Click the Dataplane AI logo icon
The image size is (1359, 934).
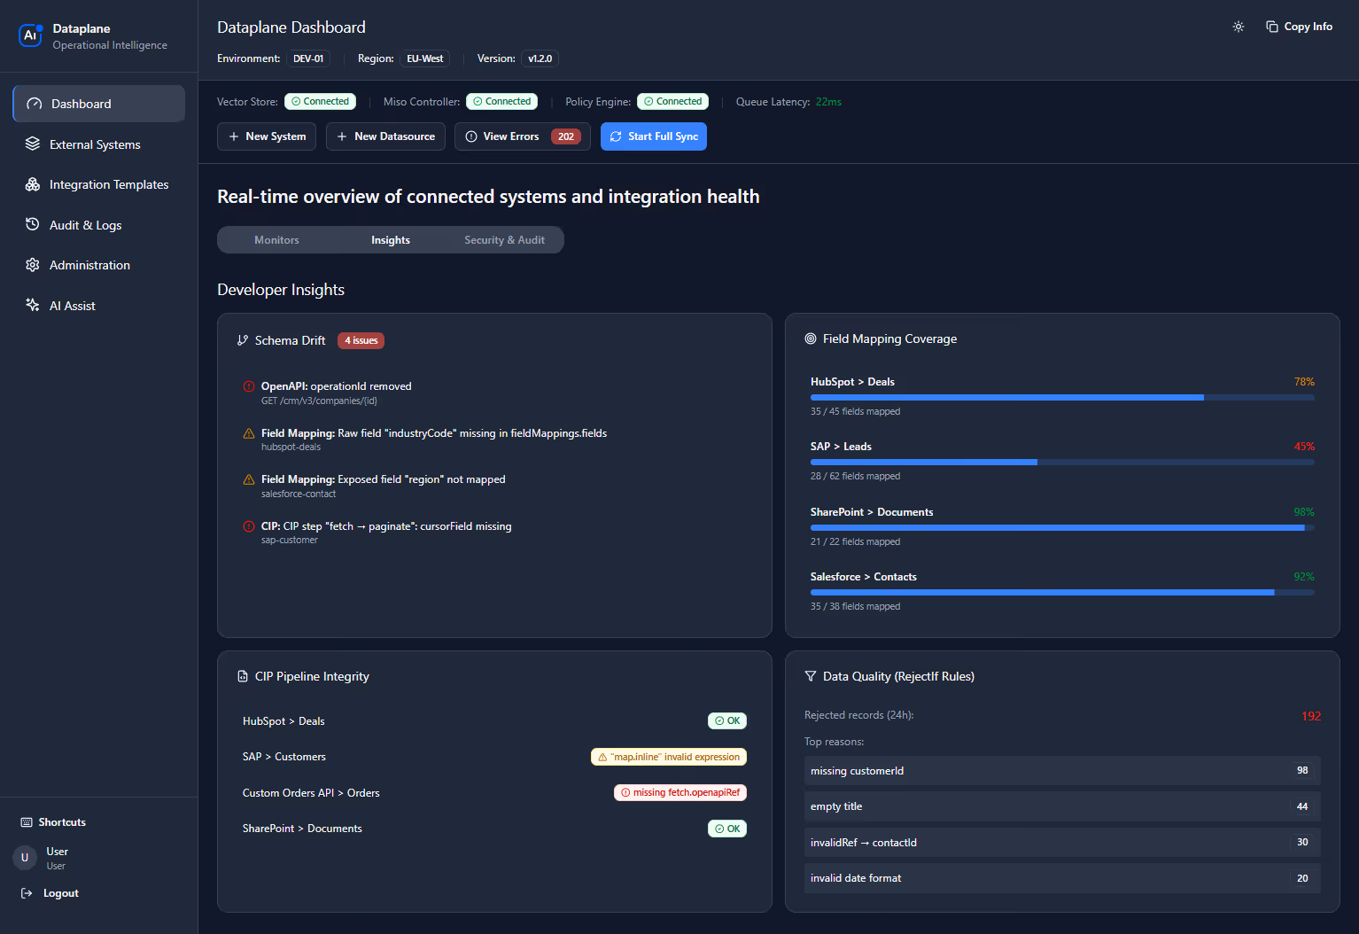[x=31, y=35]
